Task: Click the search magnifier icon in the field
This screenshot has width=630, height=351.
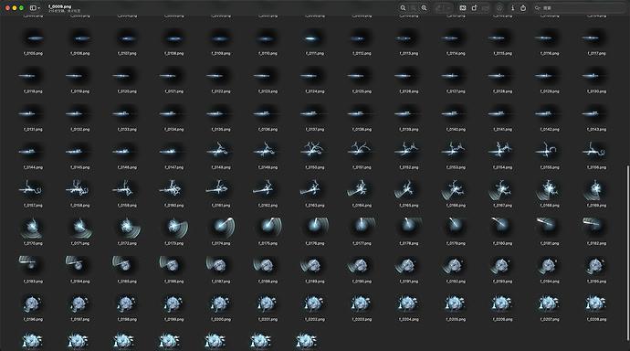Action: (537, 7)
